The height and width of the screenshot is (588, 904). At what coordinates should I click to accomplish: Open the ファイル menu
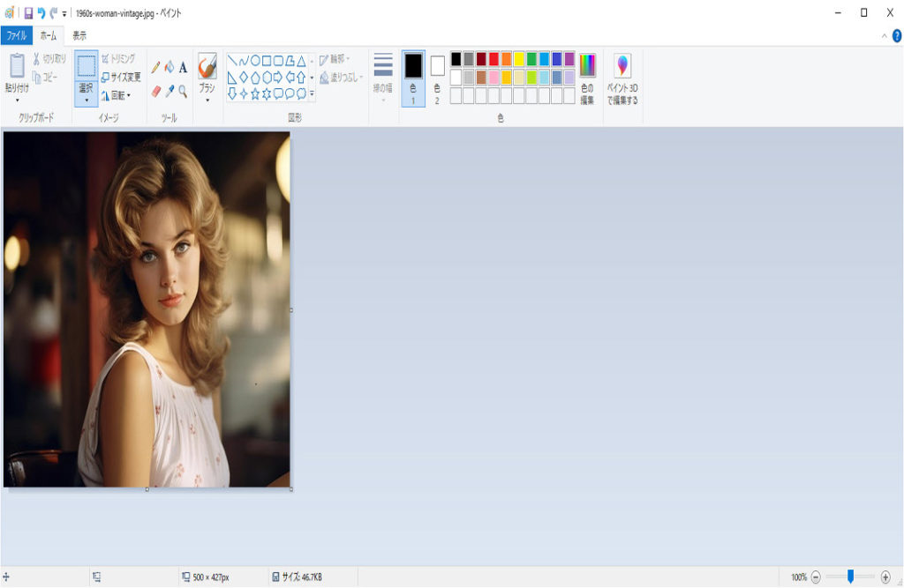pos(17,36)
